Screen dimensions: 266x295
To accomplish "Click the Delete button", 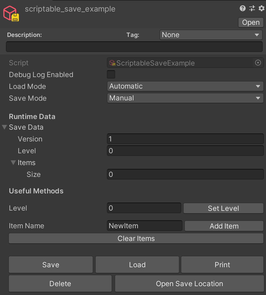I will pos(60,284).
